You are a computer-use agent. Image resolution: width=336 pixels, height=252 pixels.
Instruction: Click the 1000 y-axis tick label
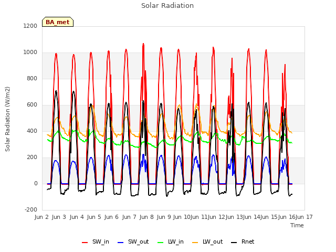click(x=30, y=52)
